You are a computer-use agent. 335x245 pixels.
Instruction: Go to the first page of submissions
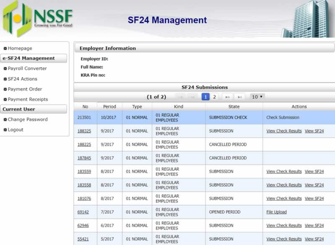[x=181, y=97]
